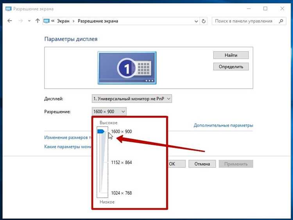Choose the 1152 × 864 resolution label
Image resolution: width=293 pixels, height=220 pixels.
(121, 163)
